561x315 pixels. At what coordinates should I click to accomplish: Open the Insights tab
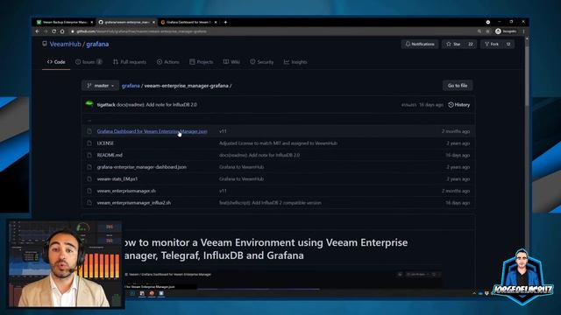point(295,62)
